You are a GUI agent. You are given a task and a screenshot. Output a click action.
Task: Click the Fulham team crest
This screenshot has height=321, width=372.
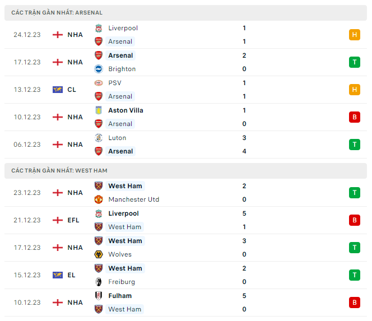[x=99, y=296]
